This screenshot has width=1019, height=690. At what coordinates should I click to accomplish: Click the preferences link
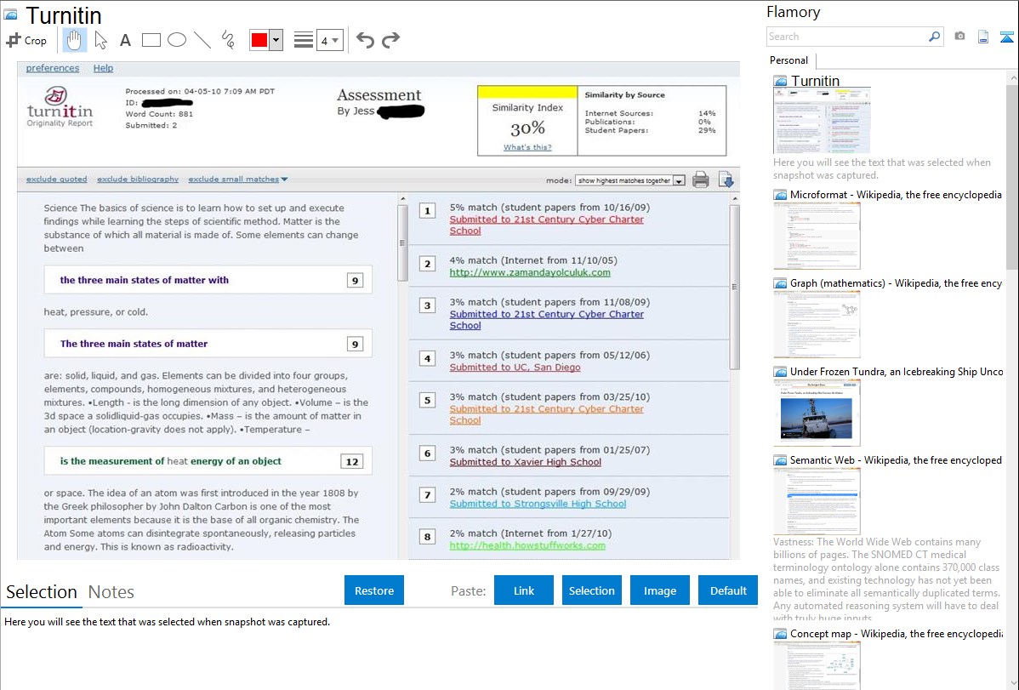click(x=53, y=68)
